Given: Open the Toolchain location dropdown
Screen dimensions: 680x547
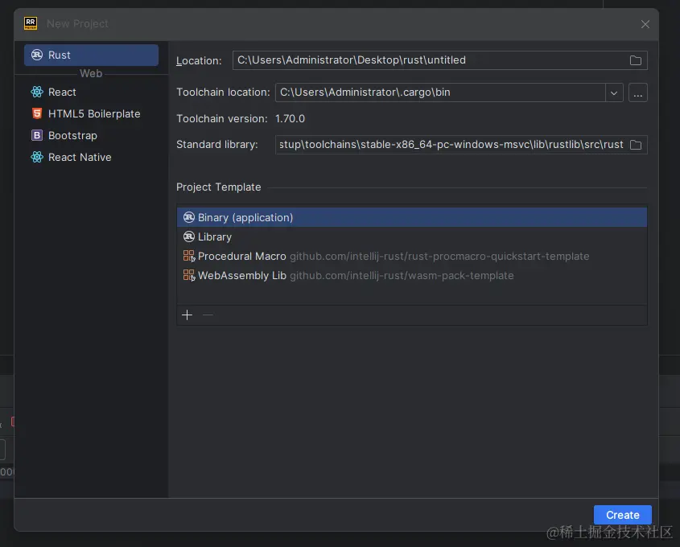Looking at the screenshot, I should (x=614, y=93).
